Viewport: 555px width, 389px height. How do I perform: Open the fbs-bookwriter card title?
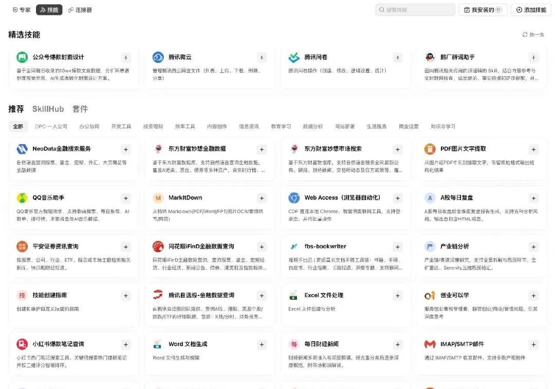coord(325,246)
